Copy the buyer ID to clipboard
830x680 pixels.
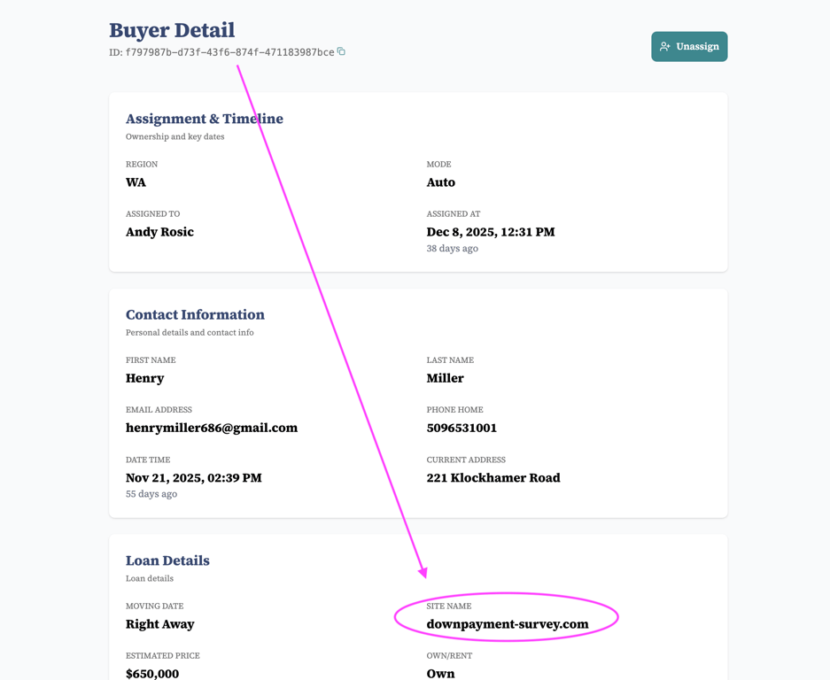pos(341,51)
